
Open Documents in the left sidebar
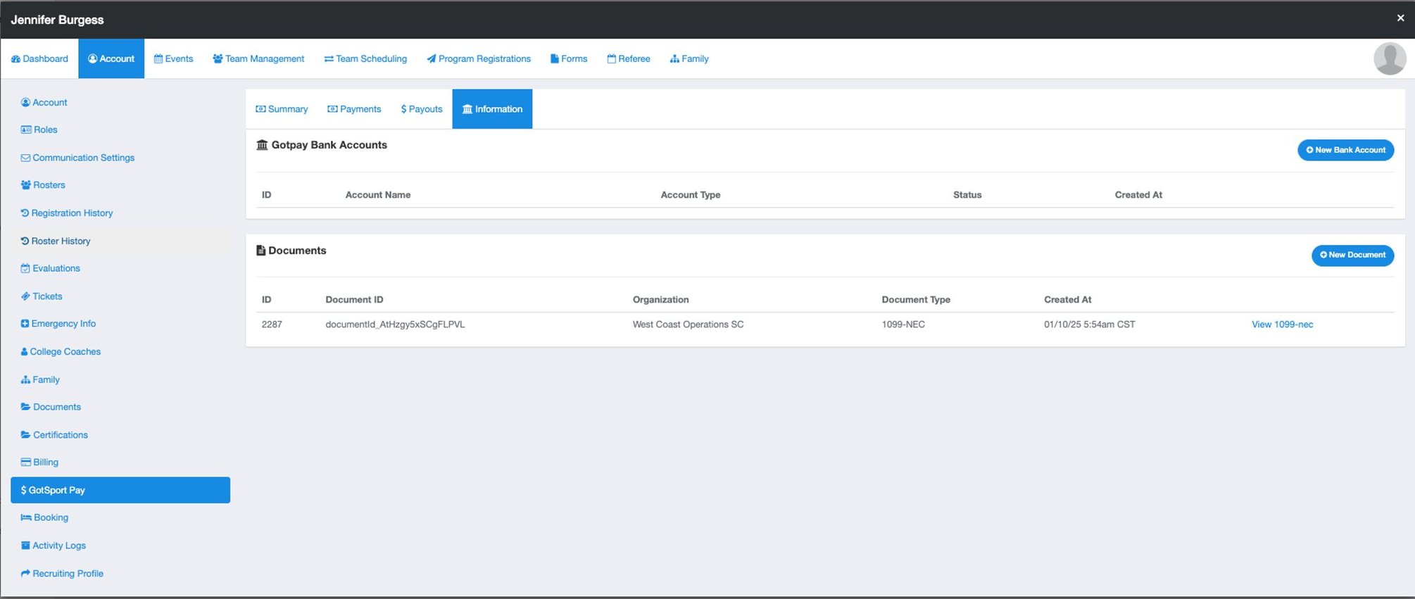tap(51, 408)
